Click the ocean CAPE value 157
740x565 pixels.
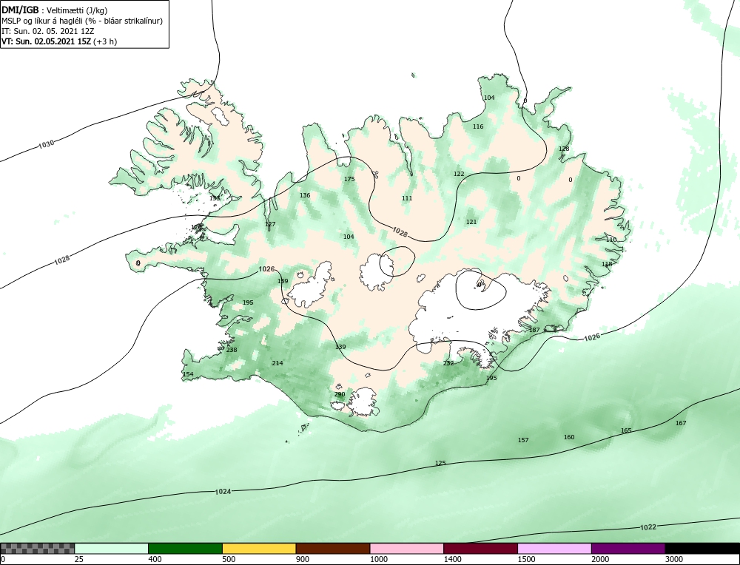tap(523, 441)
